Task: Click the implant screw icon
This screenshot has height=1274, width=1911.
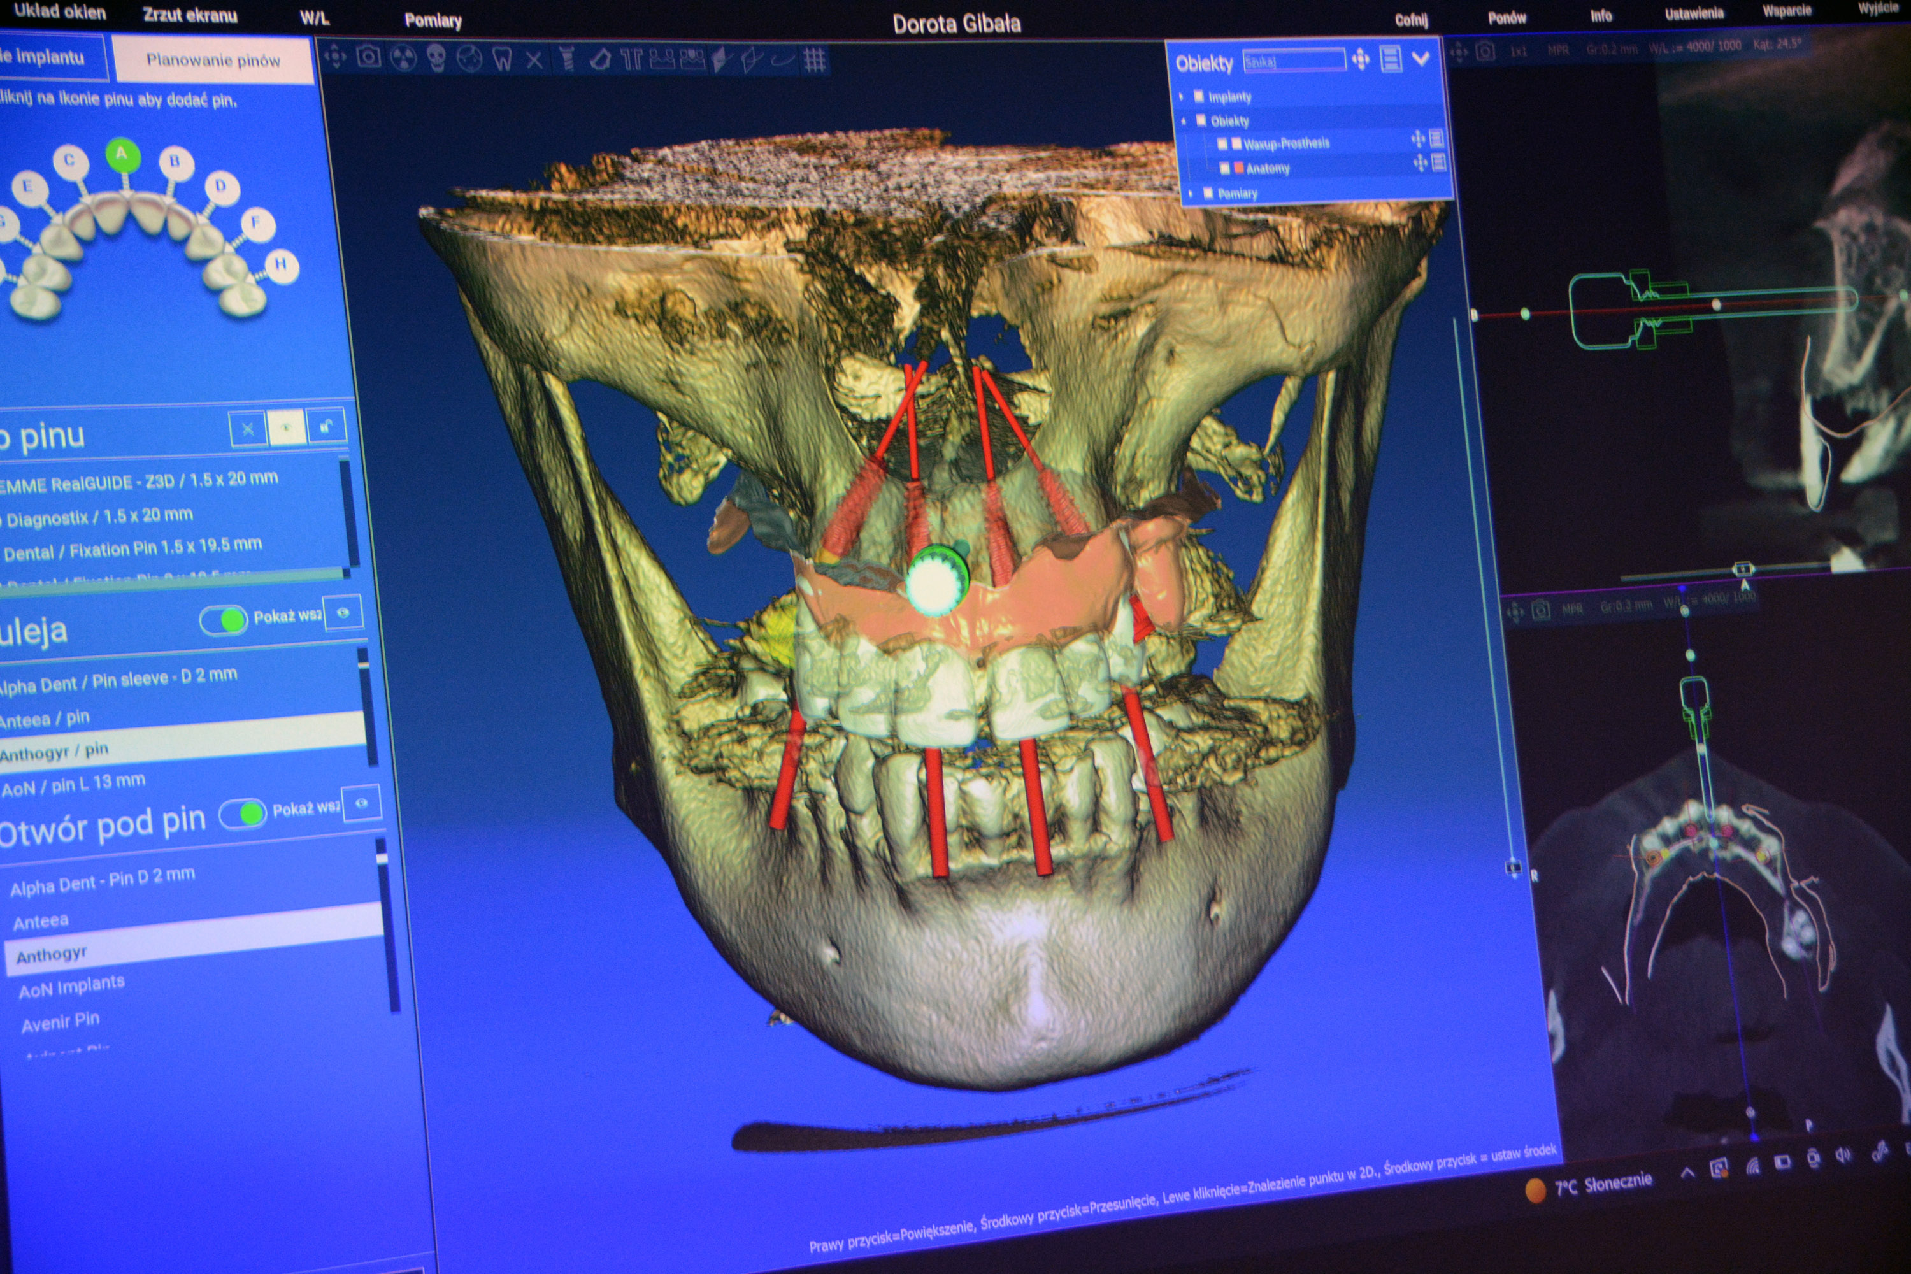Action: [x=567, y=59]
